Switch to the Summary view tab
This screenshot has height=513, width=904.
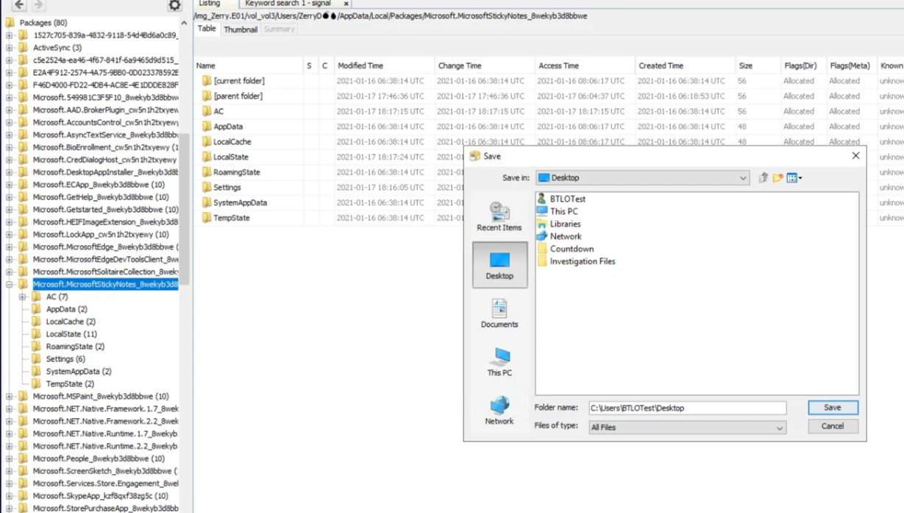pos(279,29)
